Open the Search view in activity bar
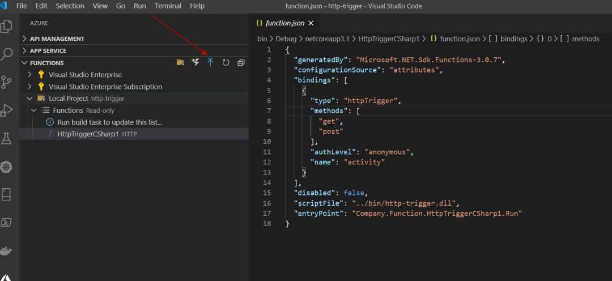Viewport: 612px width, 281px height. click(x=6, y=54)
